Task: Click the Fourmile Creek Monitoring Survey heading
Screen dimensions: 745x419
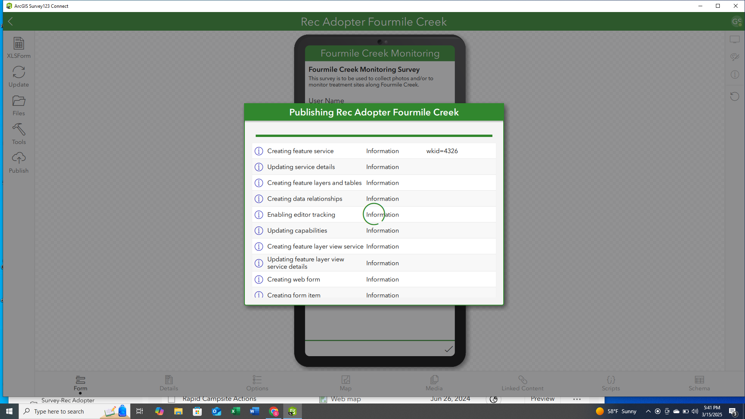Action: point(364,69)
